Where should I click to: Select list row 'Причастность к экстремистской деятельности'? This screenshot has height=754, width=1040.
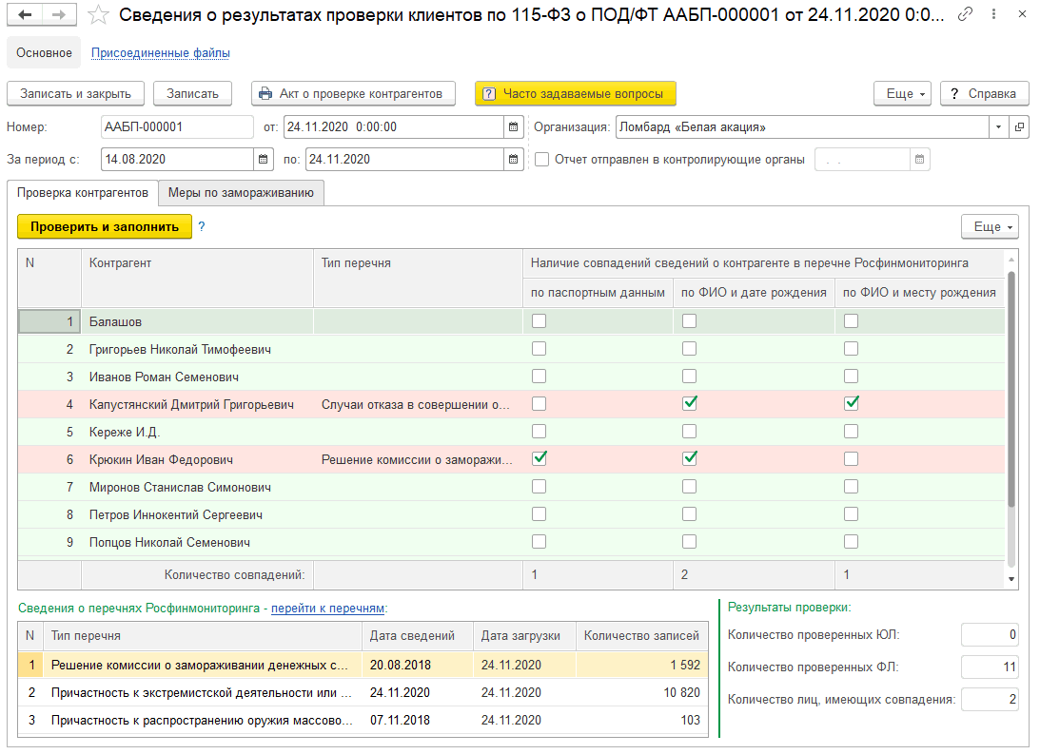pos(363,692)
